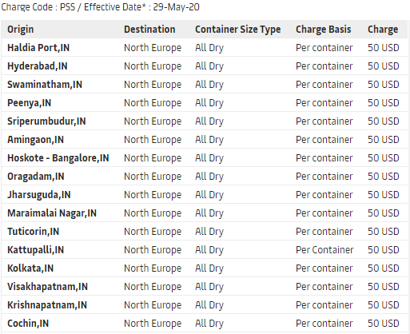Click the Tuticorin,IN origin entry

click(x=33, y=232)
